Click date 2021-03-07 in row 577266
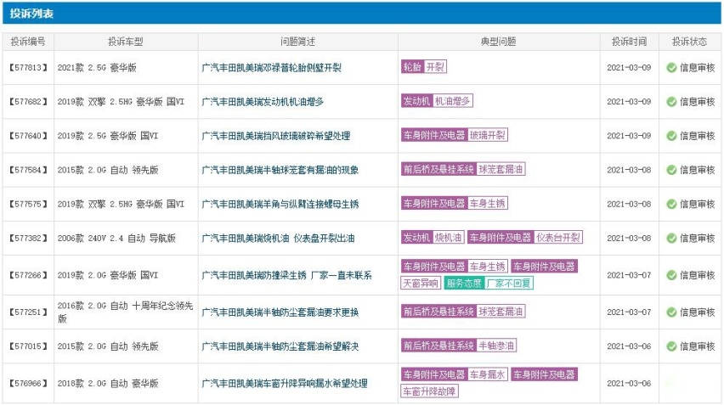This screenshot has height=405, width=724. tap(629, 275)
